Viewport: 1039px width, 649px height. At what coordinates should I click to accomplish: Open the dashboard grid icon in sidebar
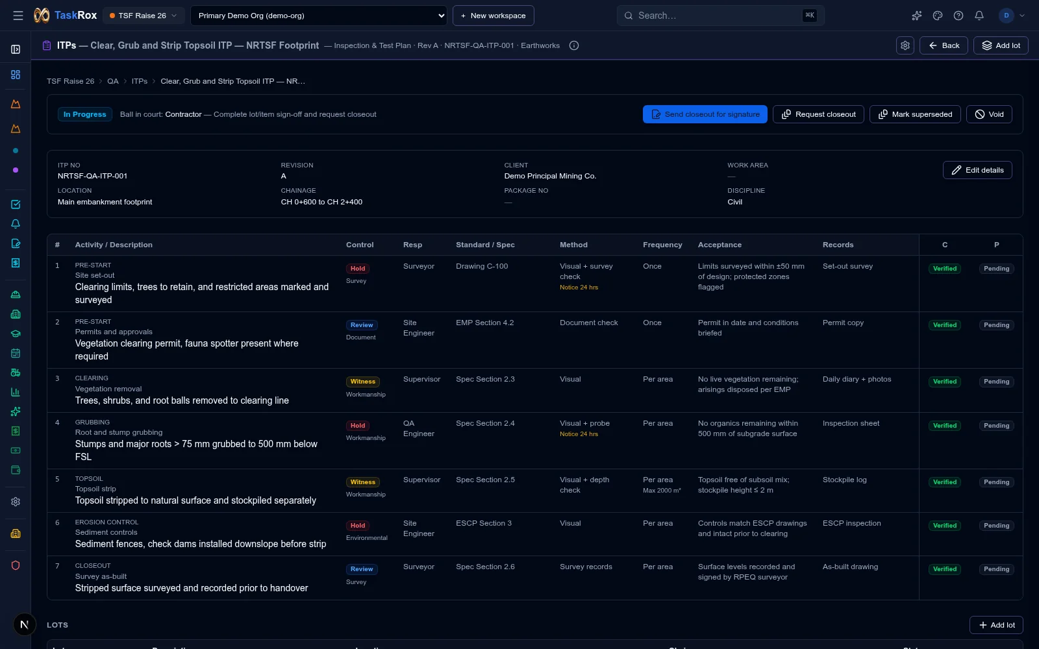(x=16, y=75)
